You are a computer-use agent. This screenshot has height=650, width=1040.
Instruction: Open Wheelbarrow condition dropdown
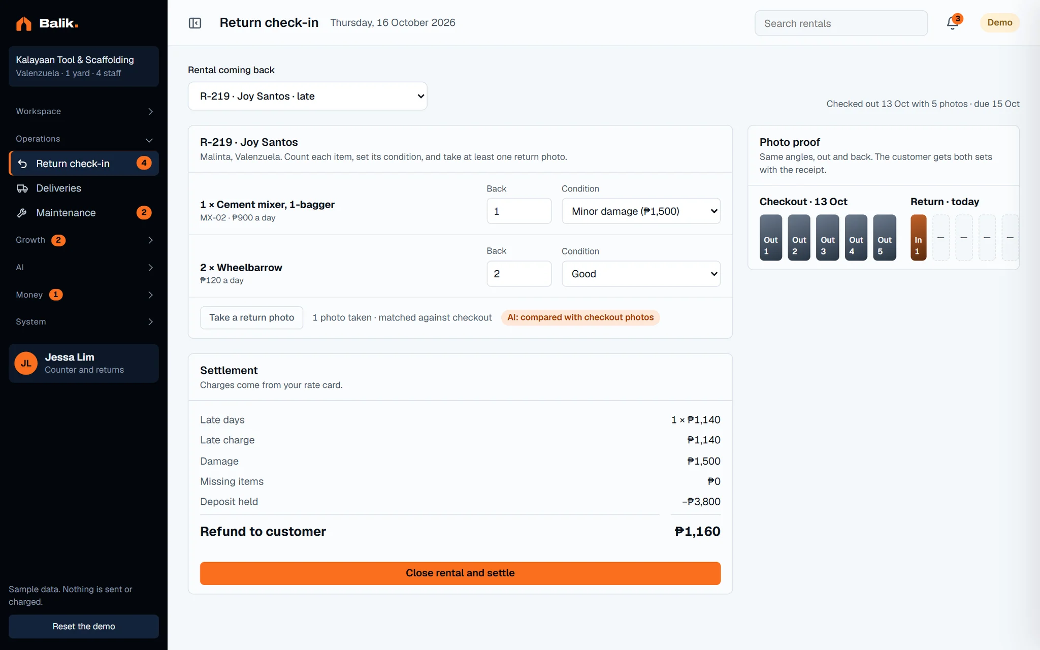(641, 274)
